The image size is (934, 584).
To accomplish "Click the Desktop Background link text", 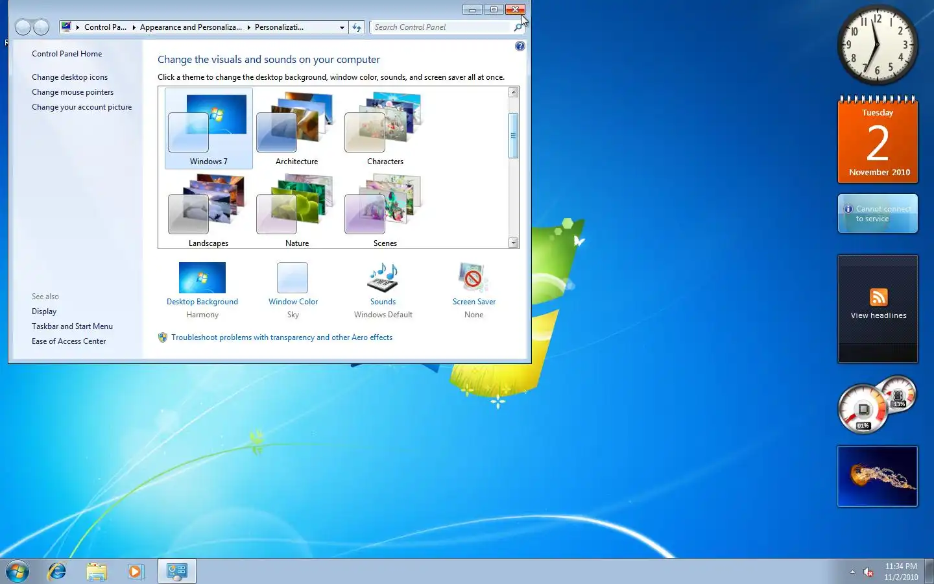I will coord(202,302).
